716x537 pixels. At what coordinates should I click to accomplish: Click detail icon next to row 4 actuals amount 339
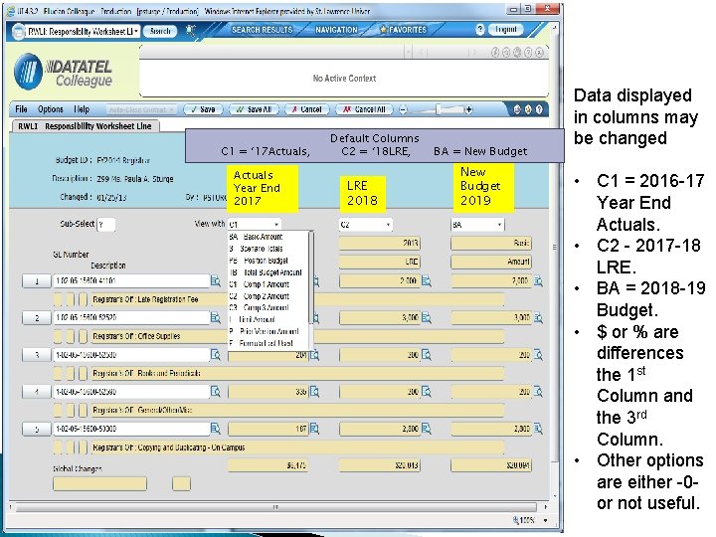pos(314,392)
